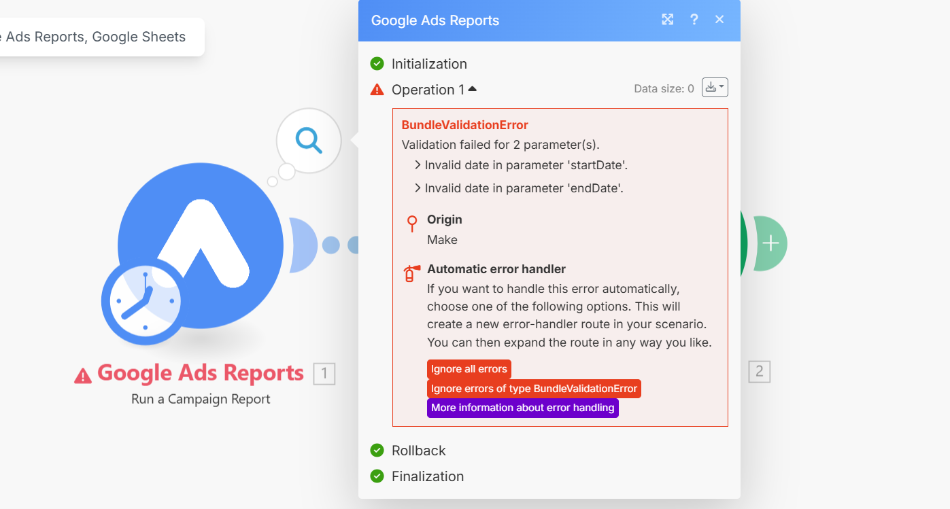Click the Ignore all errors button
The width and height of the screenshot is (950, 509).
[x=469, y=369]
